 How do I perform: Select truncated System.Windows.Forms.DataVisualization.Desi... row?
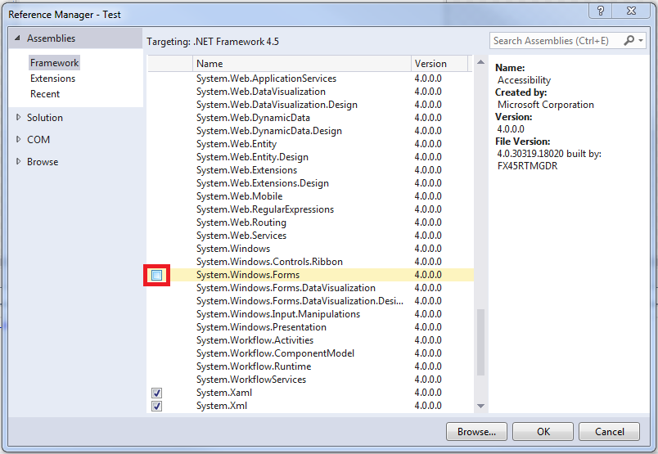(310, 301)
